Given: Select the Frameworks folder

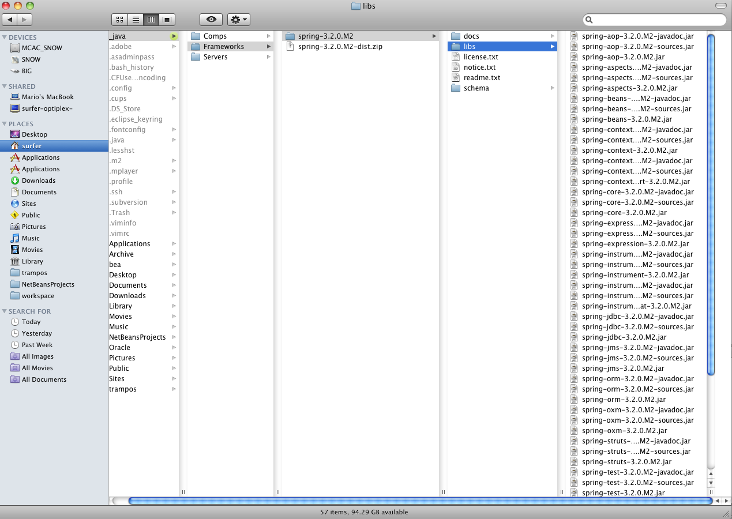Looking at the screenshot, I should point(230,47).
